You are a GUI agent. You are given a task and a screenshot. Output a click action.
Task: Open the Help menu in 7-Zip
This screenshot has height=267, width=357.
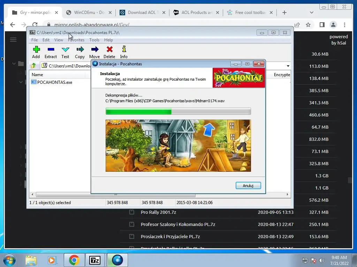pyautogui.click(x=109, y=40)
